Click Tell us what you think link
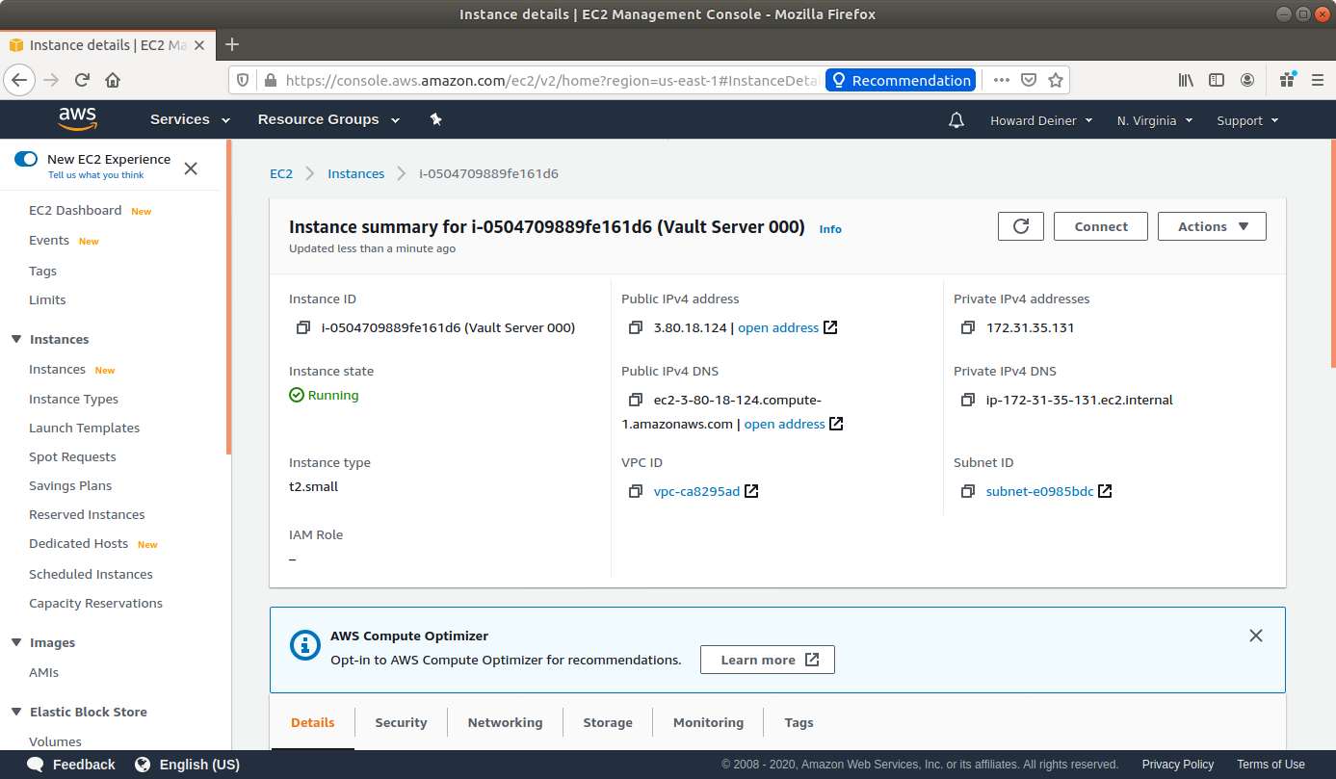1336x779 pixels. (x=96, y=175)
